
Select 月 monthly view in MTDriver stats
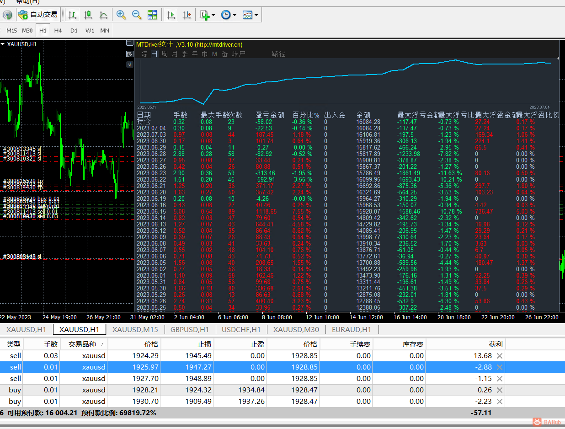click(x=175, y=54)
